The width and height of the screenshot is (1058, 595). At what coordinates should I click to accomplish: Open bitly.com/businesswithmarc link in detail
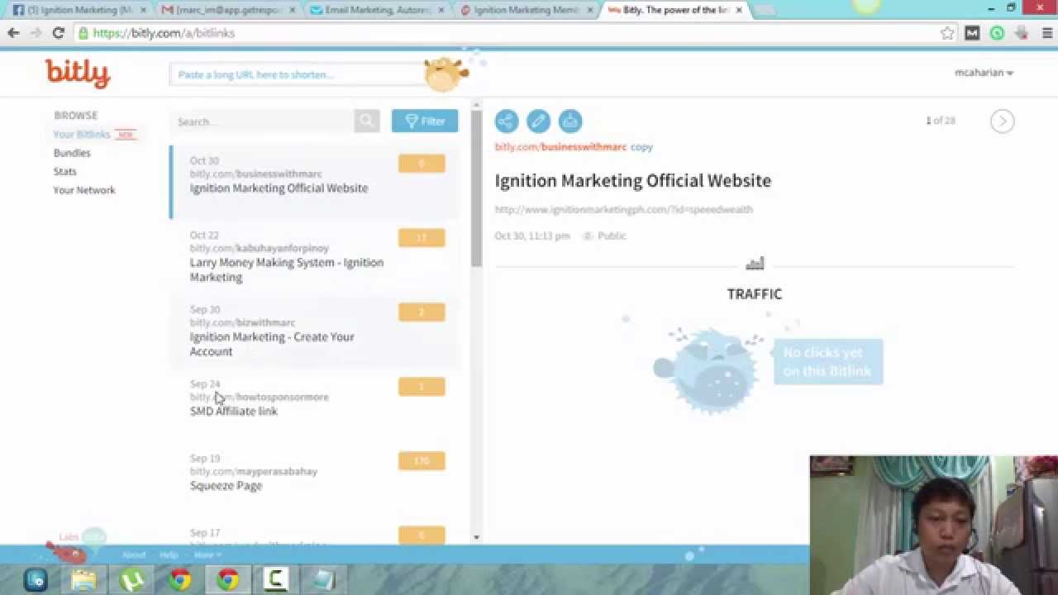click(x=560, y=146)
